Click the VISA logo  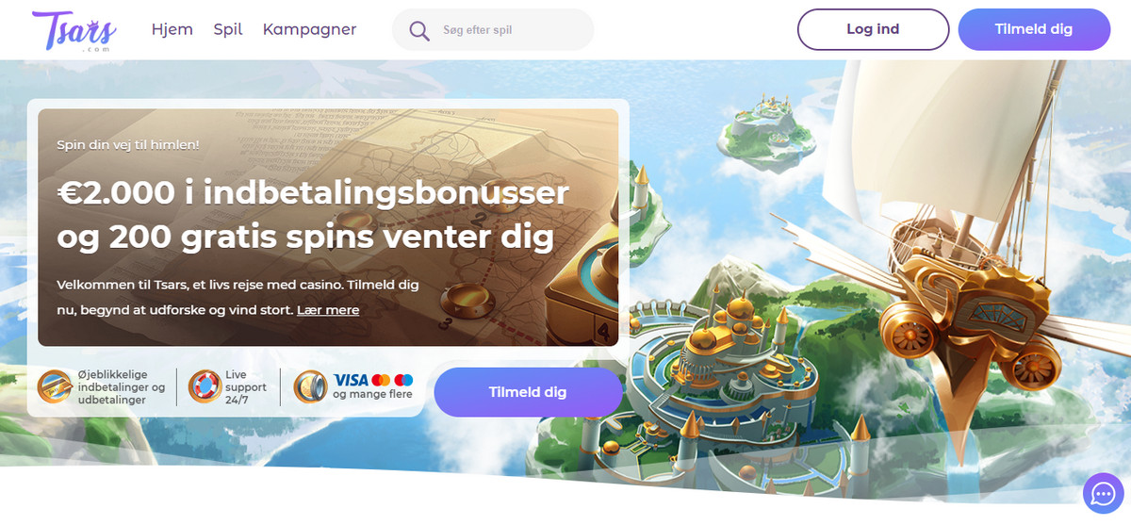point(351,380)
